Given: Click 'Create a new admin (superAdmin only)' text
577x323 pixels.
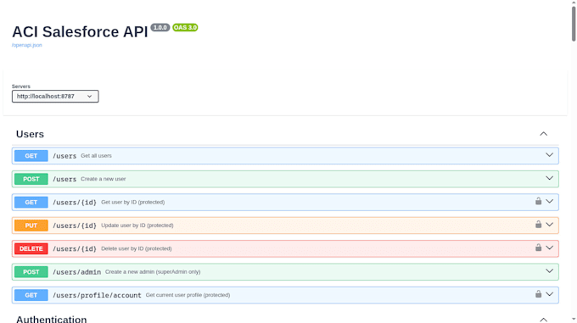Looking at the screenshot, I should pyautogui.click(x=153, y=272).
